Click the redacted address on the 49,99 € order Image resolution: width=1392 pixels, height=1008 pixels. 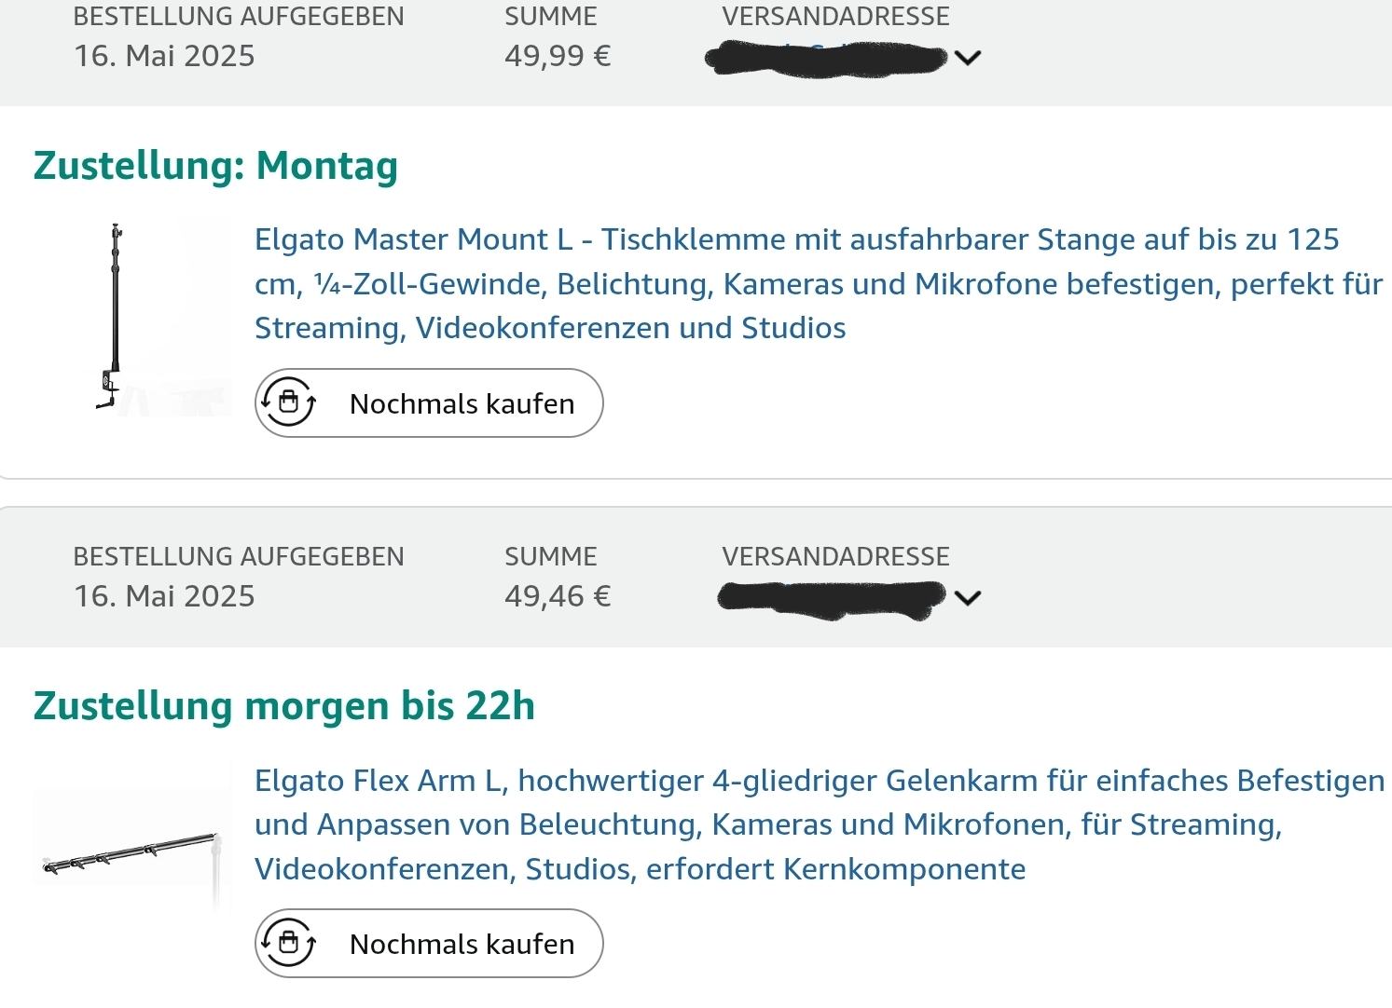point(825,58)
